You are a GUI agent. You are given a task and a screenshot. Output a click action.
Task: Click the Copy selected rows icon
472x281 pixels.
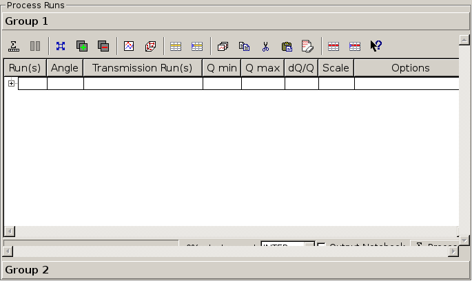point(244,47)
